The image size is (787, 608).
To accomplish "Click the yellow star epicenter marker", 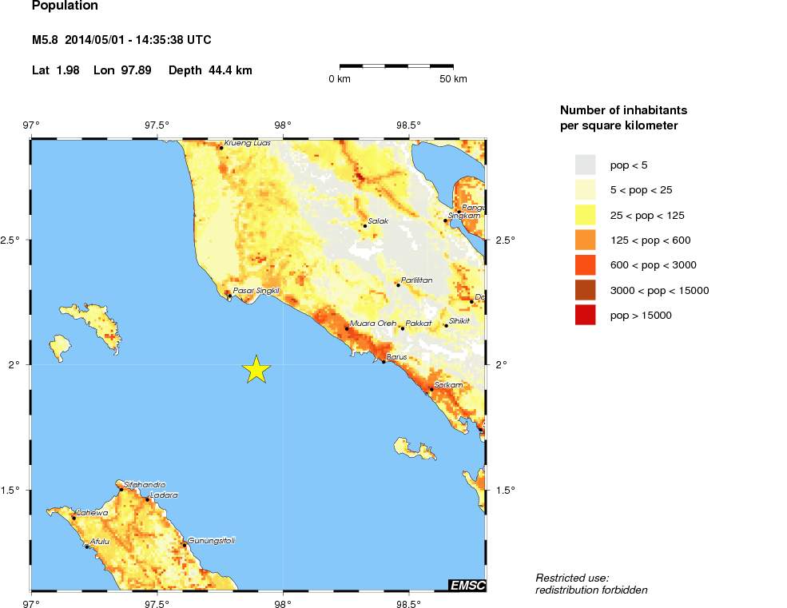I will coord(256,369).
